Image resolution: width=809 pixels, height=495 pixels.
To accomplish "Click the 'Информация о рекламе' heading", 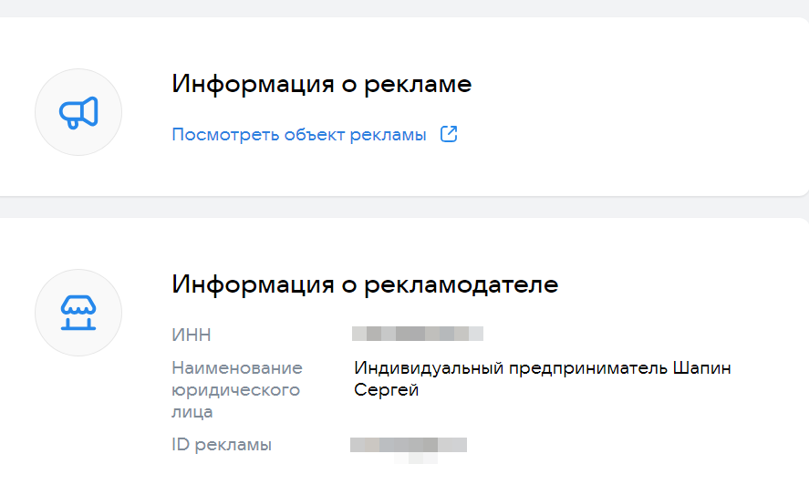I will point(322,85).
